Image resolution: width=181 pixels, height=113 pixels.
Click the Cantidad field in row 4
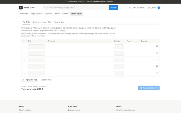click(119, 67)
